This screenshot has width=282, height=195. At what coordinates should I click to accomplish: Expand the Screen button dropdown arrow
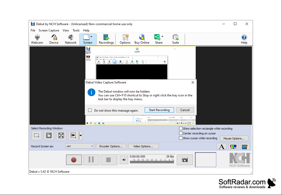pos(91,37)
